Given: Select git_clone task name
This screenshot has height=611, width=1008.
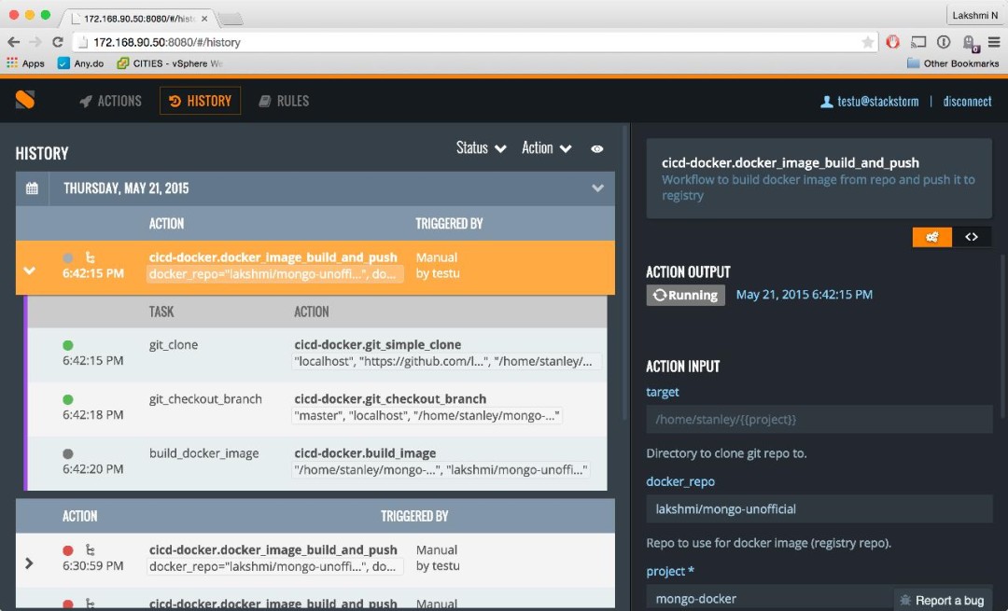Looking at the screenshot, I should tap(174, 345).
